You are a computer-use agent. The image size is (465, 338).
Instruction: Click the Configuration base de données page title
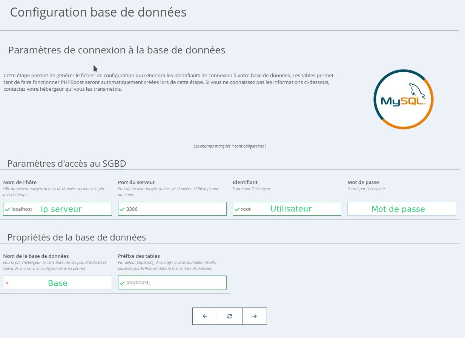pos(98,12)
